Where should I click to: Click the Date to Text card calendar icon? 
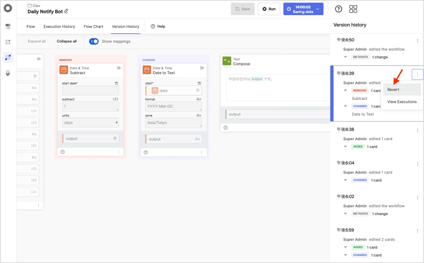point(147,70)
